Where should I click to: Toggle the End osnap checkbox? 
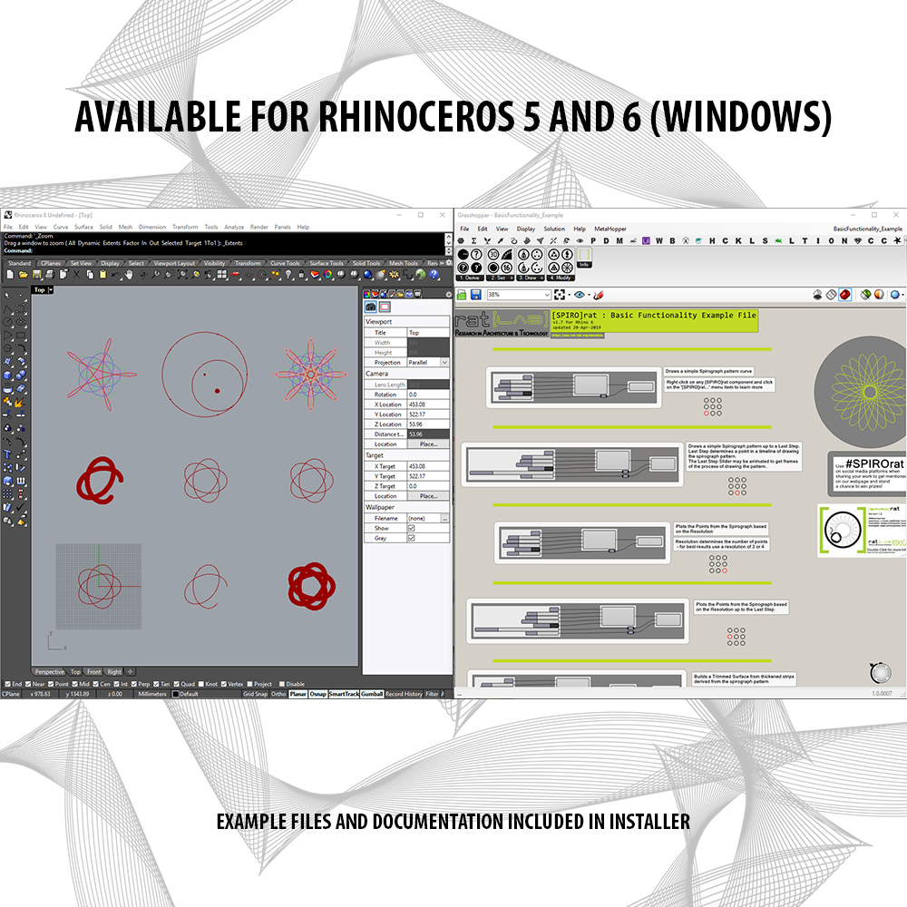[x=7, y=684]
